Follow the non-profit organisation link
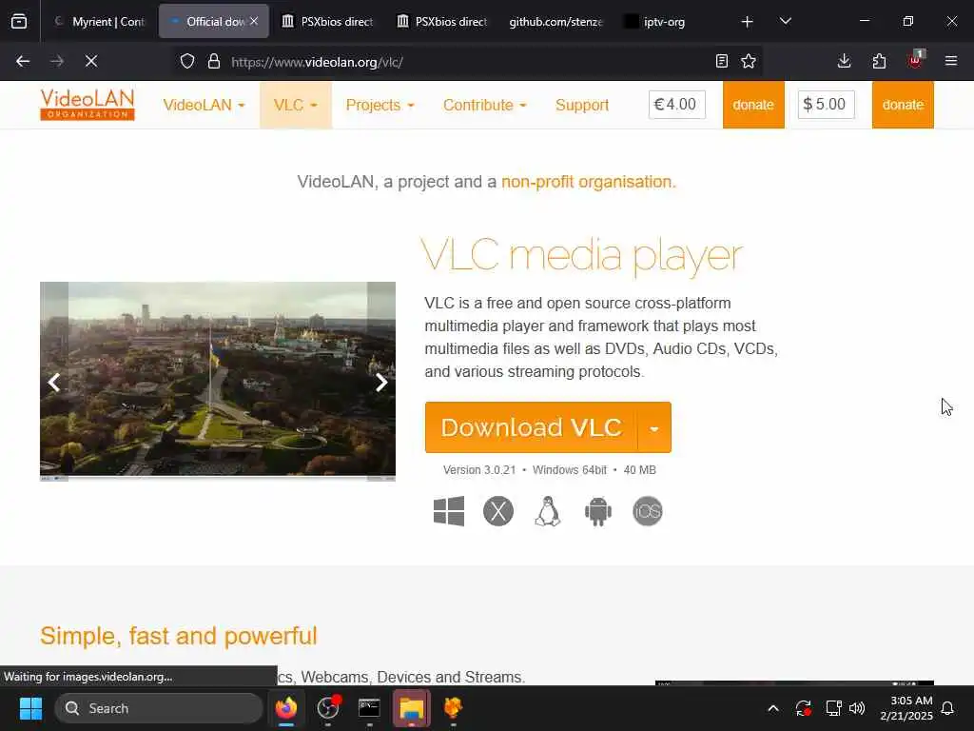The width and height of the screenshot is (974, 731). click(586, 182)
